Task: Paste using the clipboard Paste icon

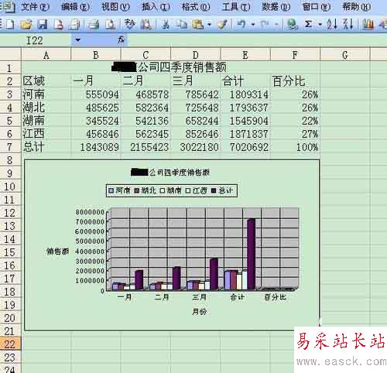Action: [197, 25]
